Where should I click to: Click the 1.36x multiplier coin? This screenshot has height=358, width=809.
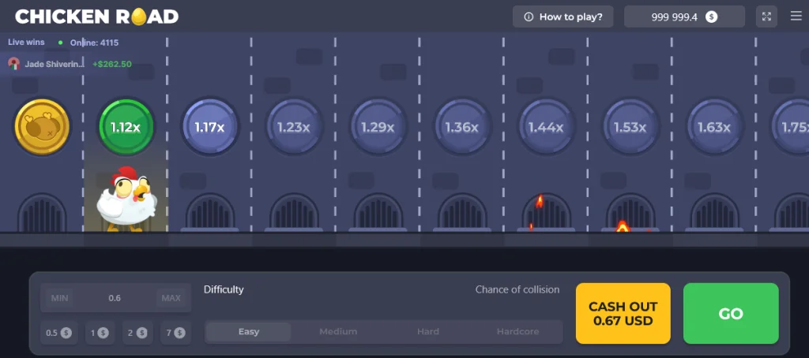[x=461, y=127]
